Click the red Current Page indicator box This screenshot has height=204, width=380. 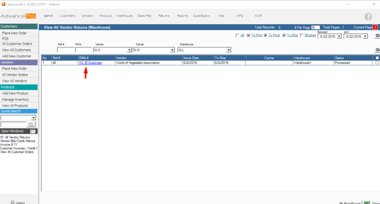coord(375,28)
